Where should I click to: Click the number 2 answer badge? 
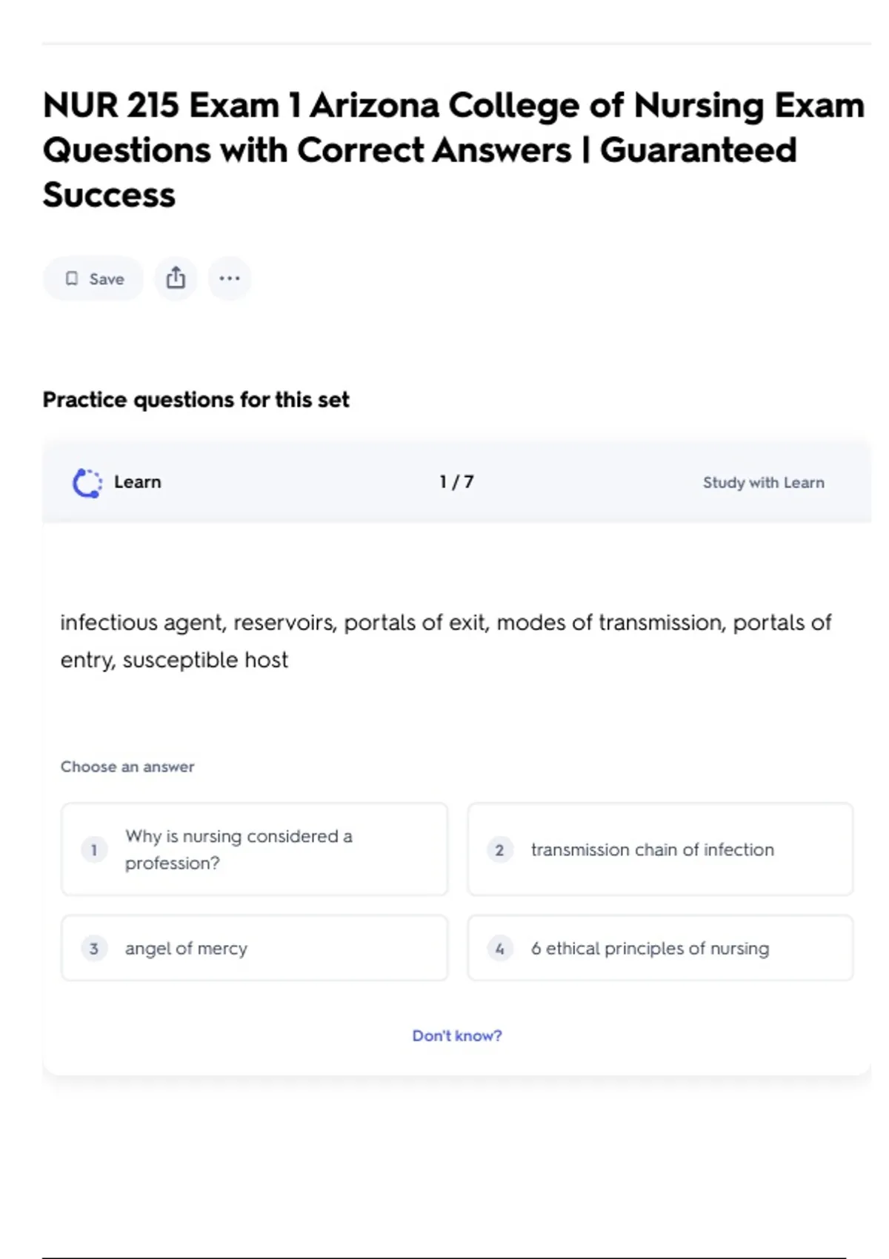coord(499,849)
